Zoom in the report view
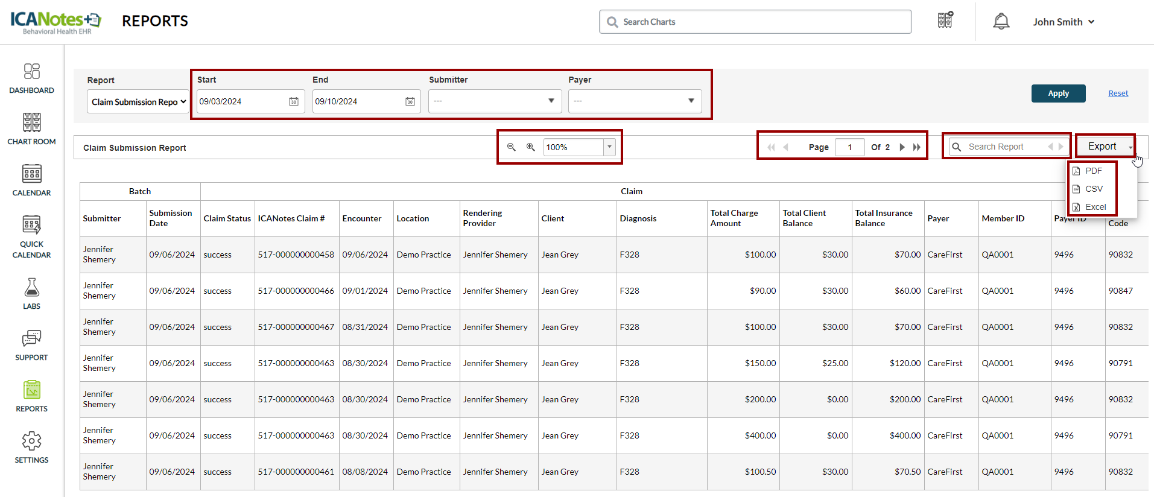 (x=531, y=147)
